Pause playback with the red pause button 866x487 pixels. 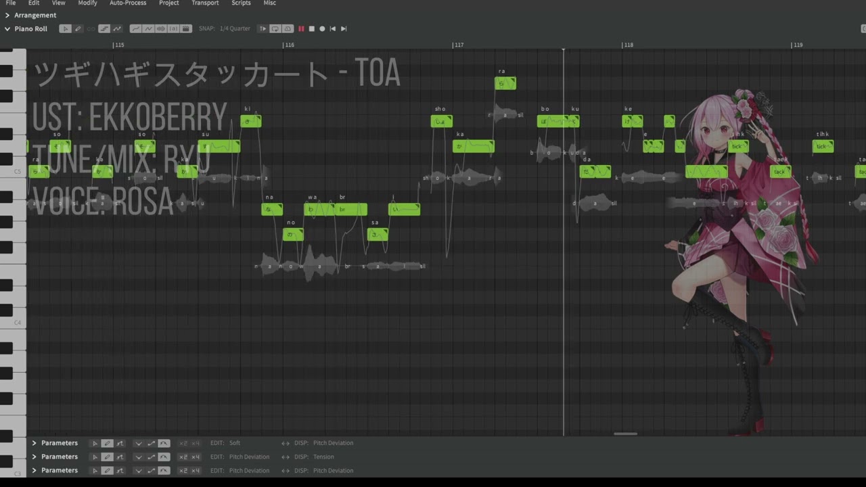[x=301, y=28]
